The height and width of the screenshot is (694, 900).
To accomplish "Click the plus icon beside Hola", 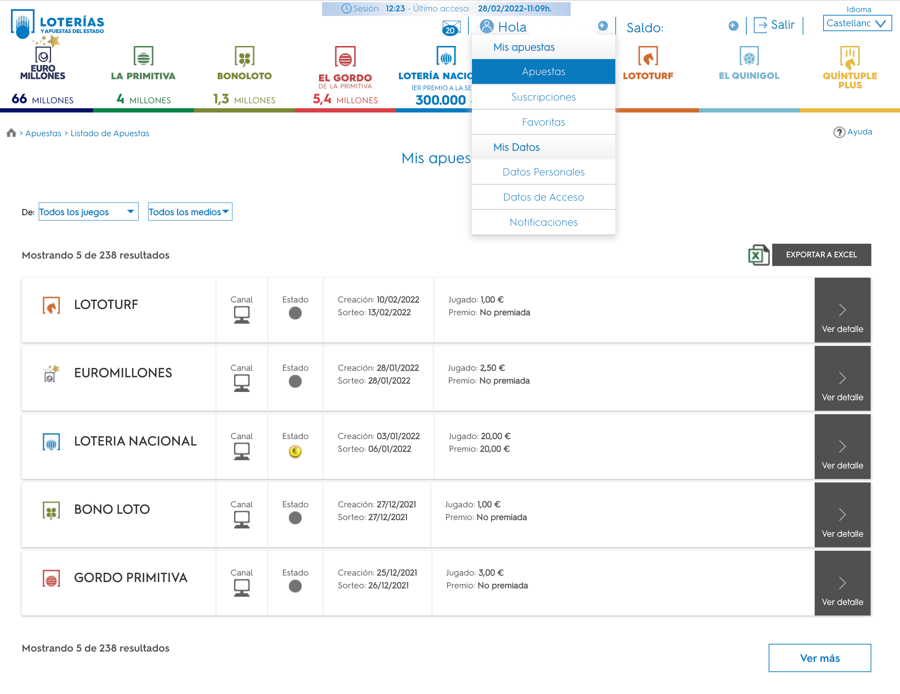I will 603,25.
